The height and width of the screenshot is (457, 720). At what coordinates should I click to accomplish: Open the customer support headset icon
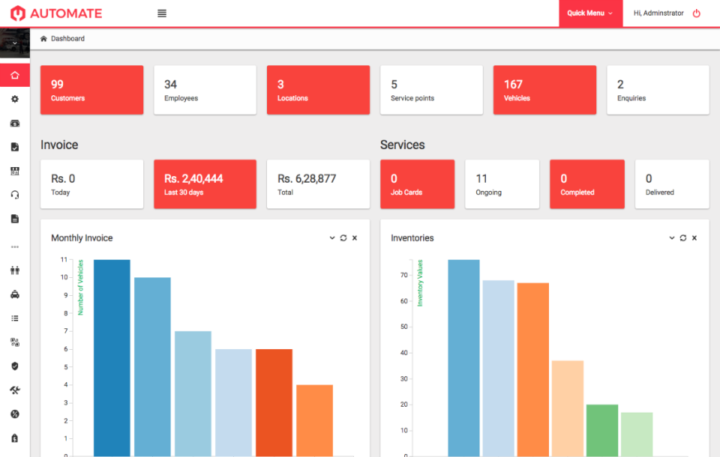pyautogui.click(x=15, y=194)
